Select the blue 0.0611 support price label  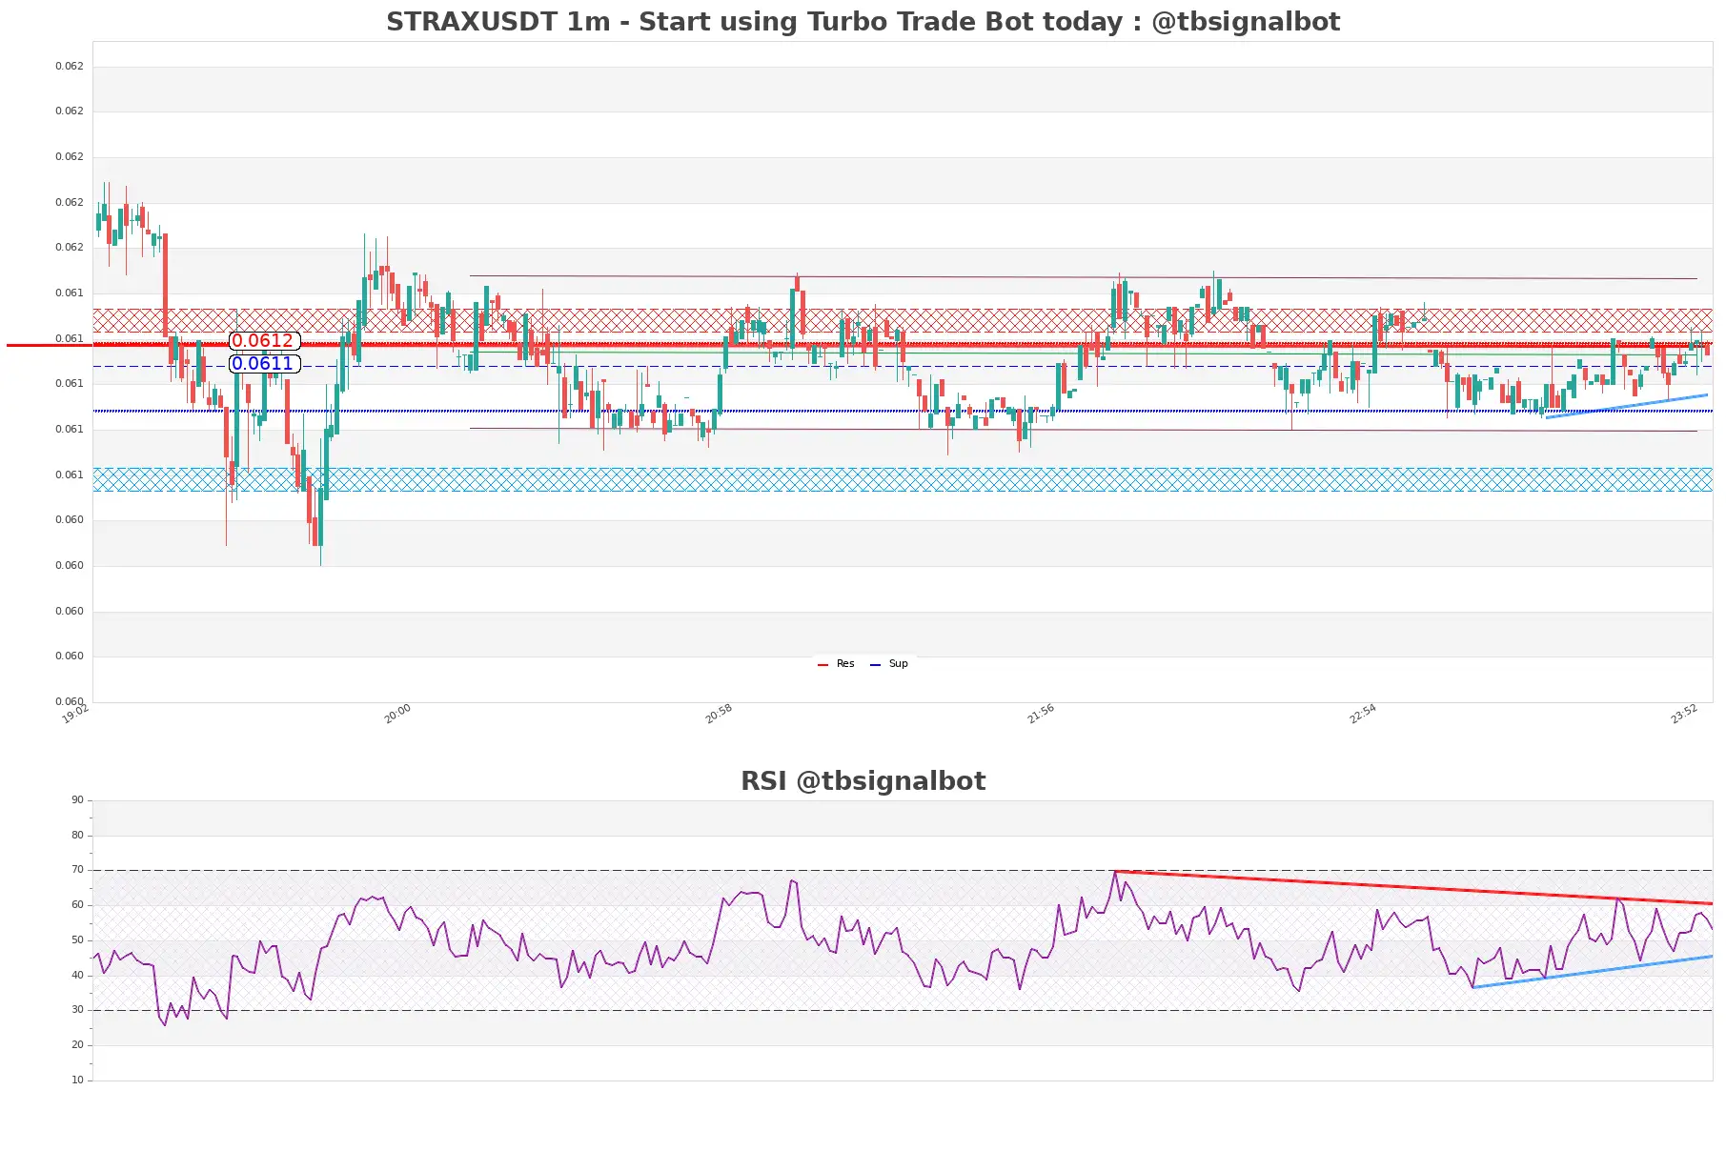[x=264, y=364]
